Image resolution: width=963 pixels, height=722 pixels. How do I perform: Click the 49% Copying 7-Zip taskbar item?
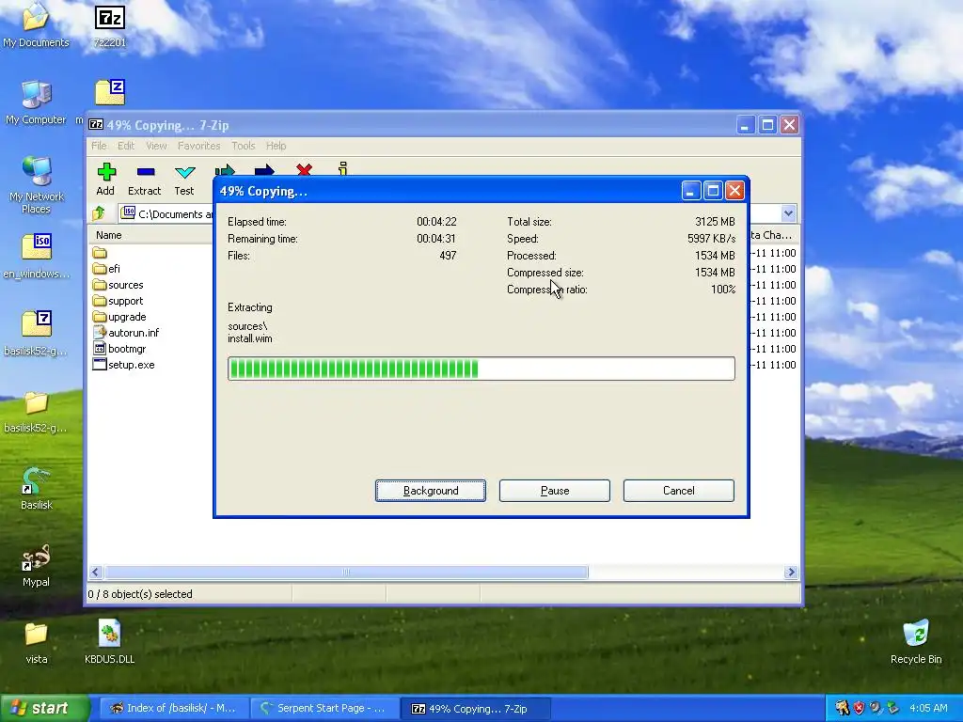pos(475,709)
